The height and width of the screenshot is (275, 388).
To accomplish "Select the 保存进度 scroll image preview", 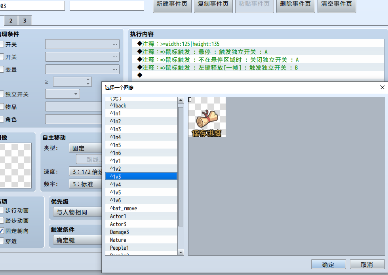I will coord(207,117).
